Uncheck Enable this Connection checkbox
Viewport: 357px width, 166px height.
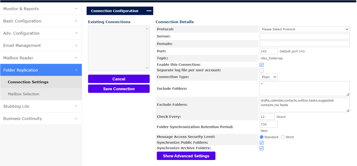coord(262,65)
